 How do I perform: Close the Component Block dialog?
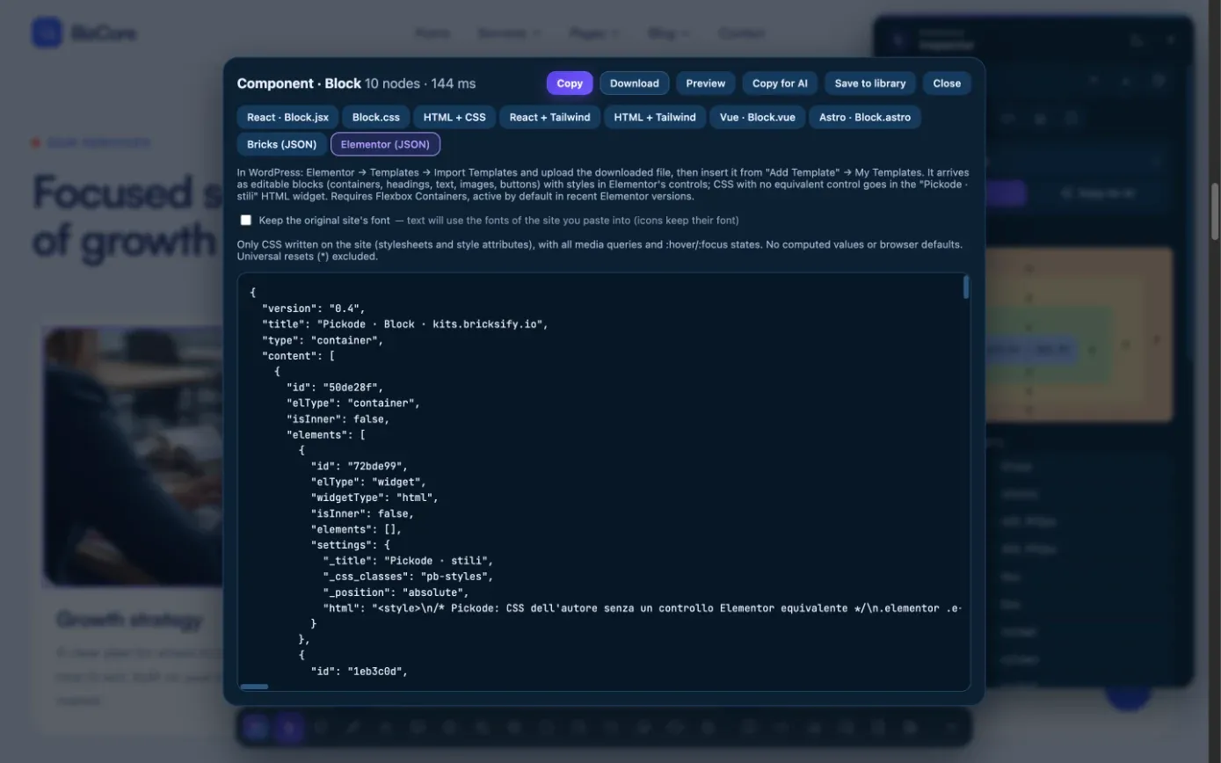tap(947, 84)
